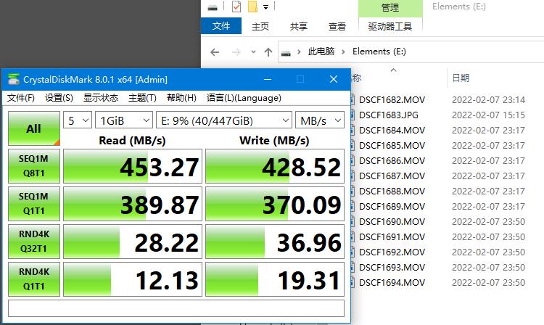
Task: Select file DSCF1686.MOV
Action: coord(392,161)
